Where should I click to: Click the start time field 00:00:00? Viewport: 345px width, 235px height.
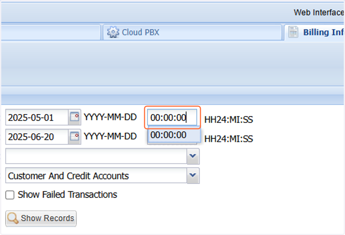click(172, 117)
